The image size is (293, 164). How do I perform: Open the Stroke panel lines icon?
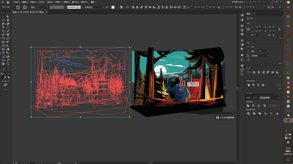242,40
